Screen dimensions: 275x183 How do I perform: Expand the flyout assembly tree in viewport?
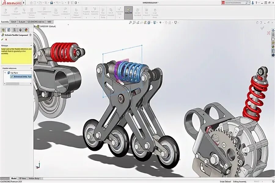click(35, 26)
